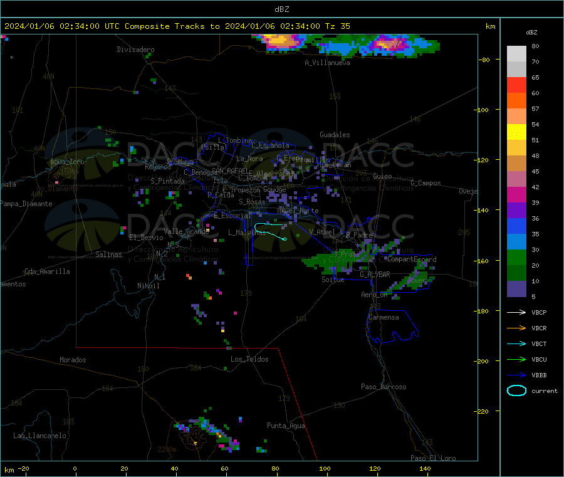This screenshot has height=477, width=564.
Task: Click the Los_Toldos location label
Action: pos(249,359)
